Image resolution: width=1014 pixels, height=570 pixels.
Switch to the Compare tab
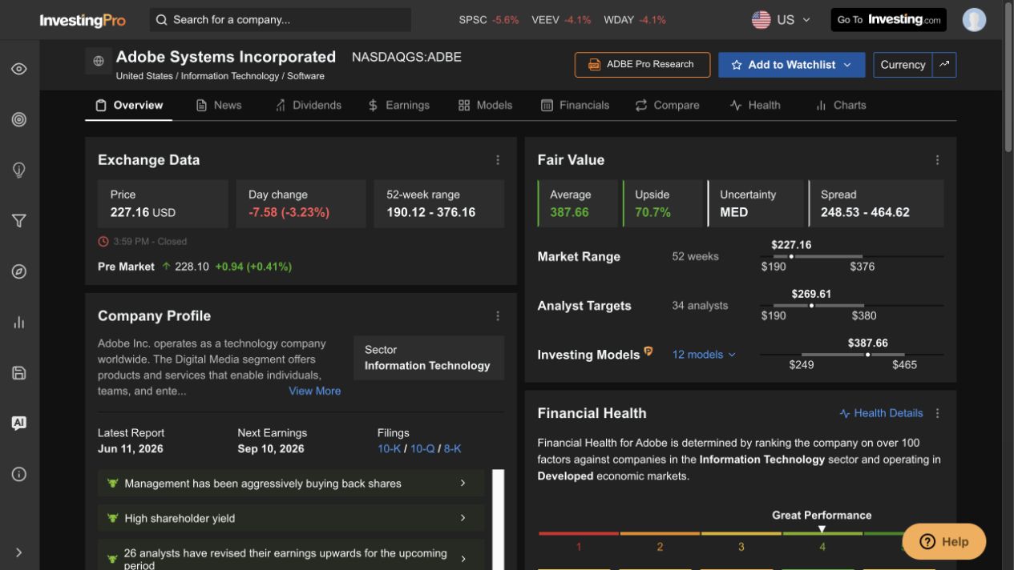click(x=668, y=105)
